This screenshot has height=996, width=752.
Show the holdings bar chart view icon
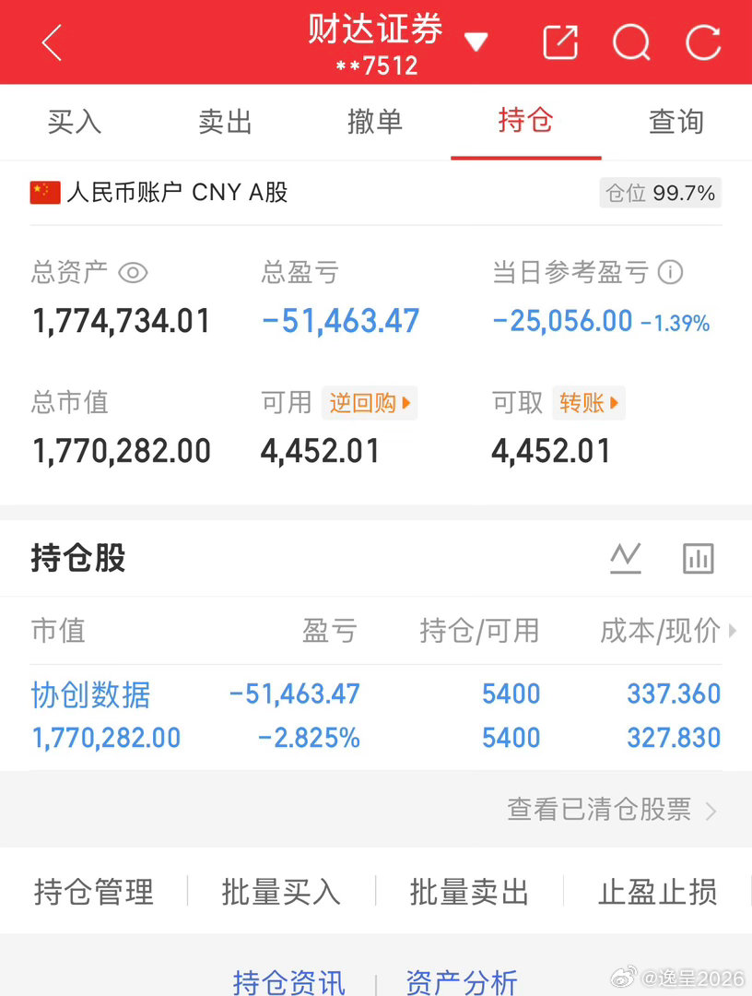(x=698, y=558)
